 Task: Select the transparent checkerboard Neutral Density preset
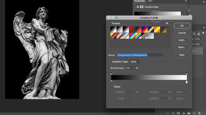(x=151, y=36)
